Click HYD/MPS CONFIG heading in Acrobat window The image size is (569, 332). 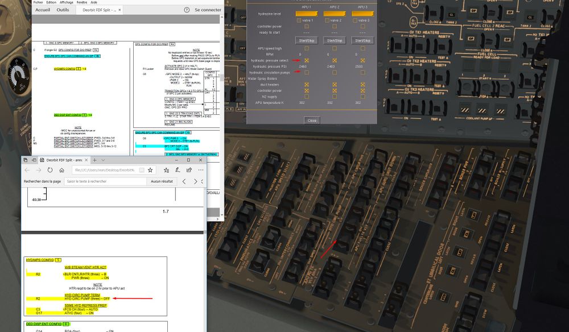[x=65, y=68]
